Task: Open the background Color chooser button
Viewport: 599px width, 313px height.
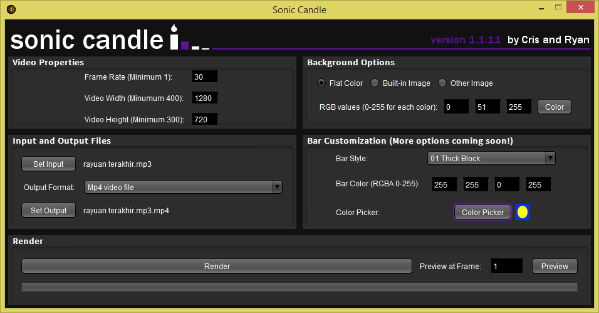Action: [x=555, y=107]
